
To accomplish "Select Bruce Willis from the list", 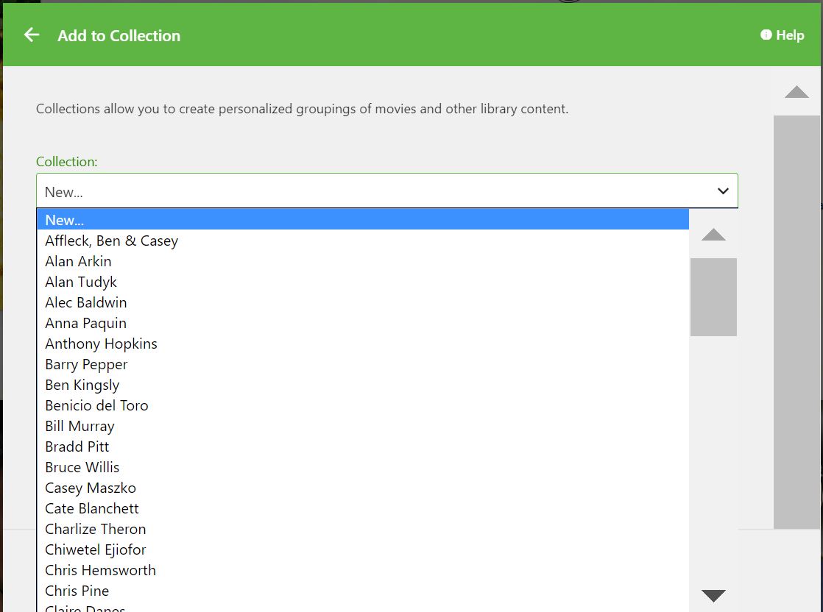I will pyautogui.click(x=82, y=467).
